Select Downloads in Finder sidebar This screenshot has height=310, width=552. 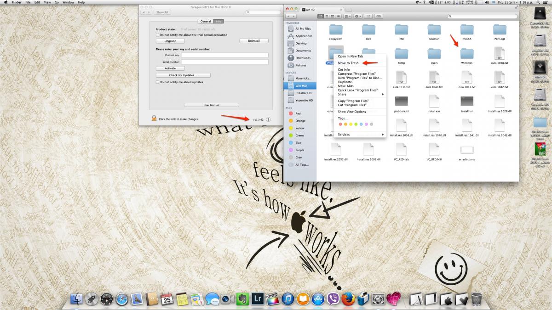299,58
